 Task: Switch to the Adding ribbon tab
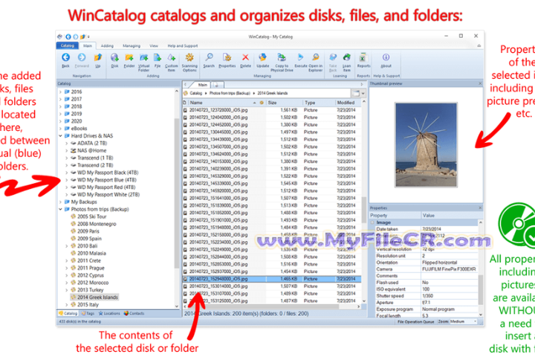pos(107,46)
